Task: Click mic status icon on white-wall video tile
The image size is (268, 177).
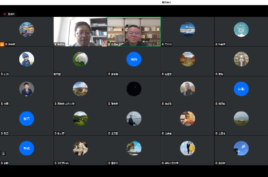Action: (x=55, y=44)
